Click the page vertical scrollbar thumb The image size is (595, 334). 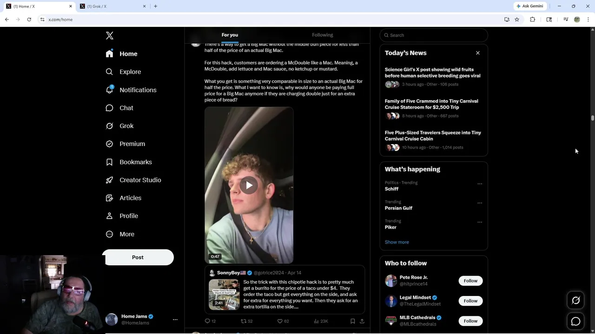tap(593, 118)
